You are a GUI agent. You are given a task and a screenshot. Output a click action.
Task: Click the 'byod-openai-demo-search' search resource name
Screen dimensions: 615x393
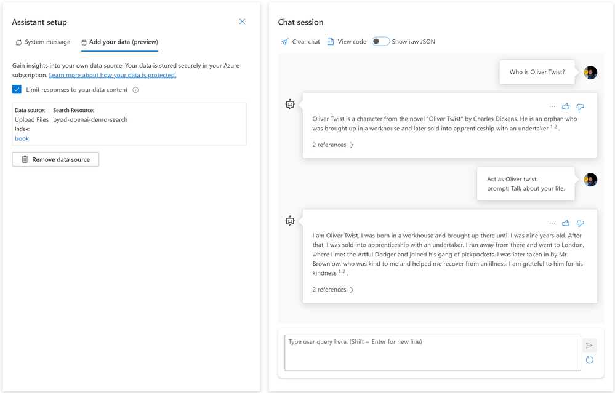90,119
